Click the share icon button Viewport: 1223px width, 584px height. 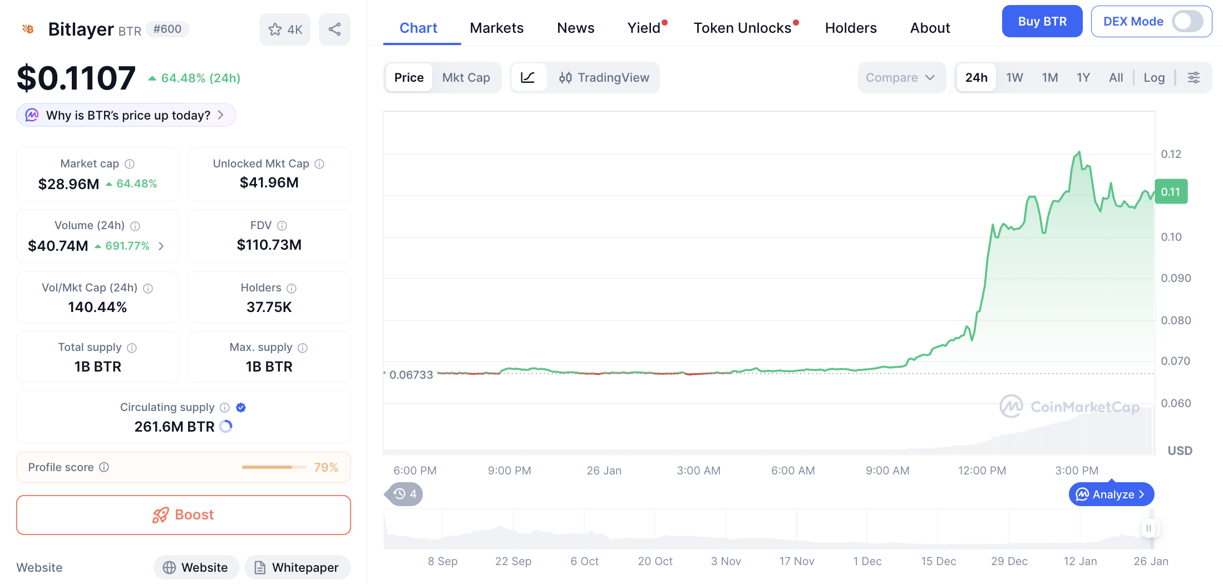coord(334,29)
